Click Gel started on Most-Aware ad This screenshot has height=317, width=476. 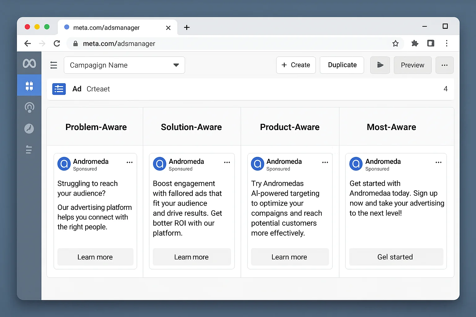coord(396,257)
